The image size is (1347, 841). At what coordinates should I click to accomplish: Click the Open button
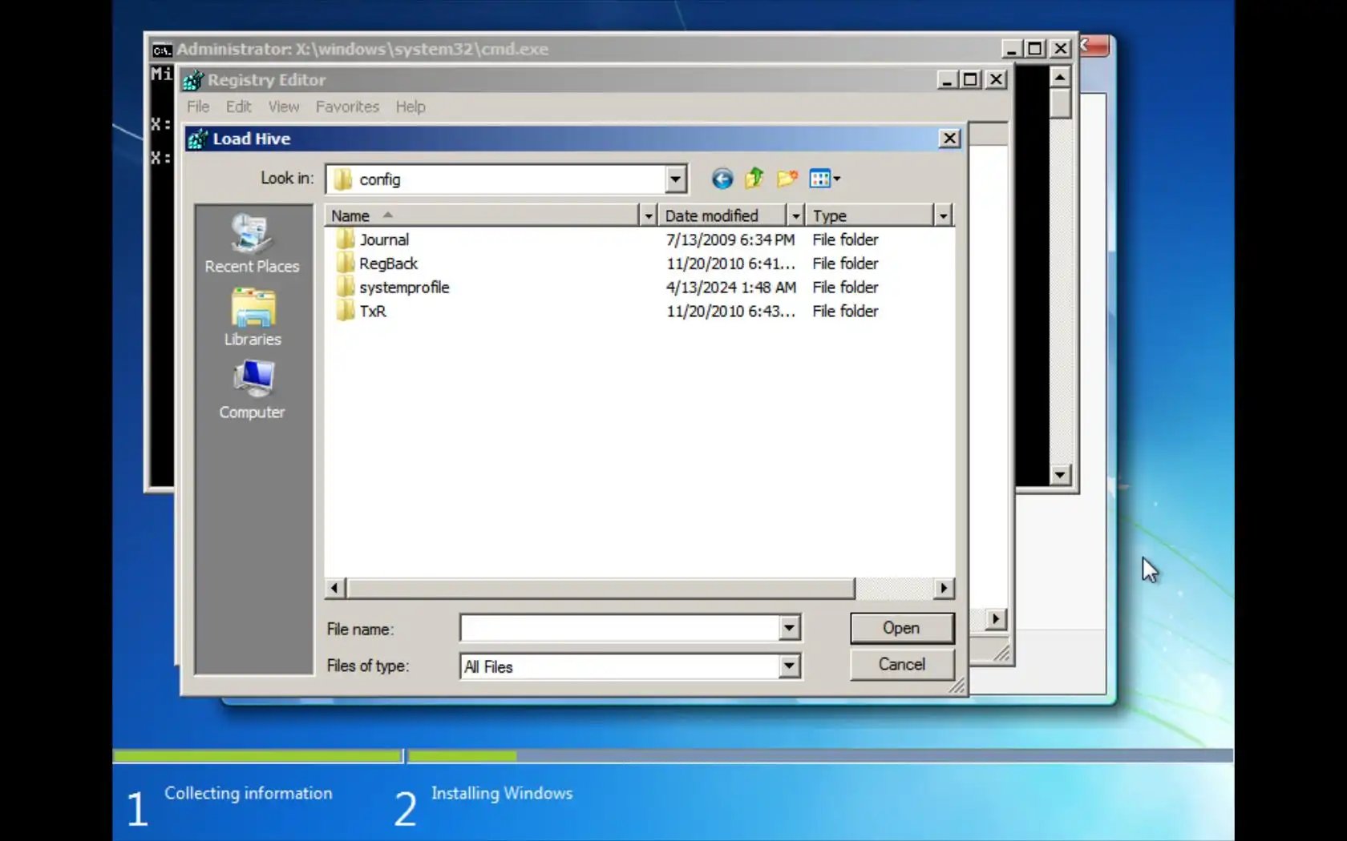click(902, 628)
